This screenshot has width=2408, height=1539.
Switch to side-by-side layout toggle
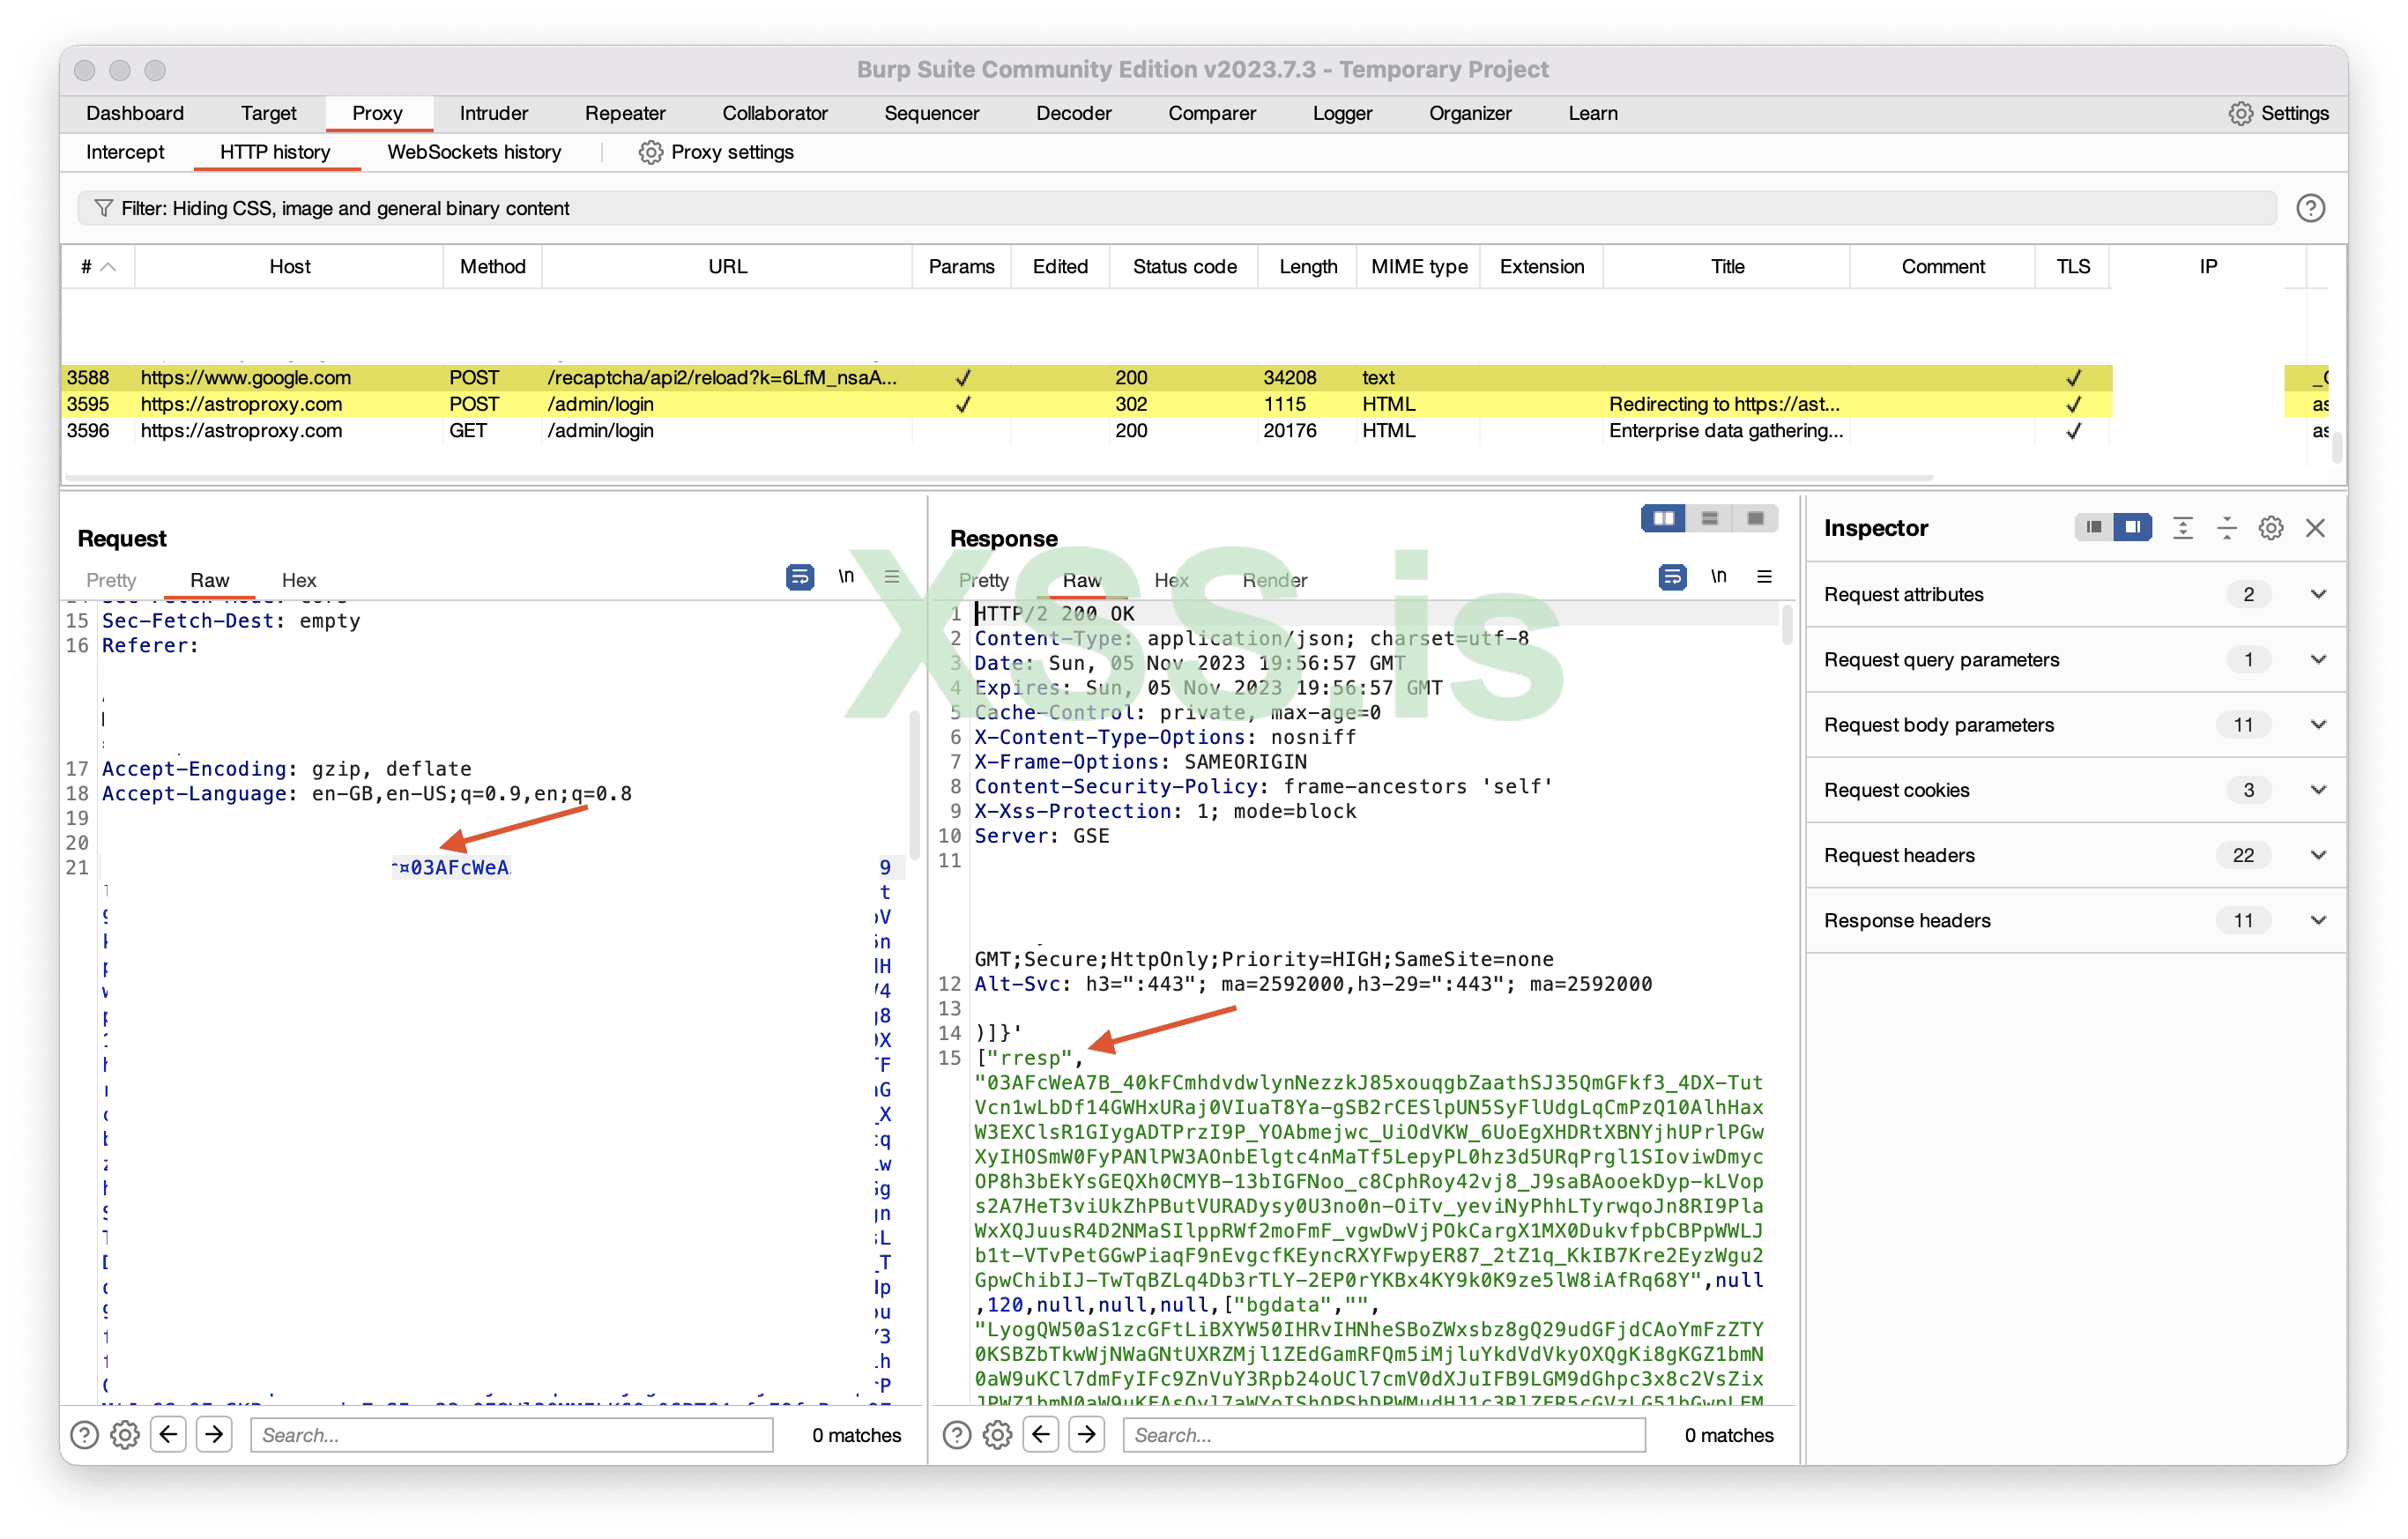click(x=1664, y=518)
